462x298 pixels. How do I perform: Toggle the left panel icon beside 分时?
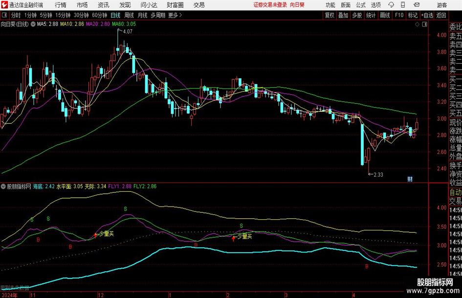pyautogui.click(x=4, y=15)
